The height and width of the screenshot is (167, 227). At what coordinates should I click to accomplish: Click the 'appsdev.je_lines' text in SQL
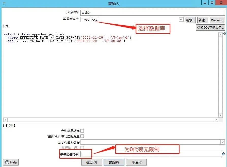click(x=48, y=34)
